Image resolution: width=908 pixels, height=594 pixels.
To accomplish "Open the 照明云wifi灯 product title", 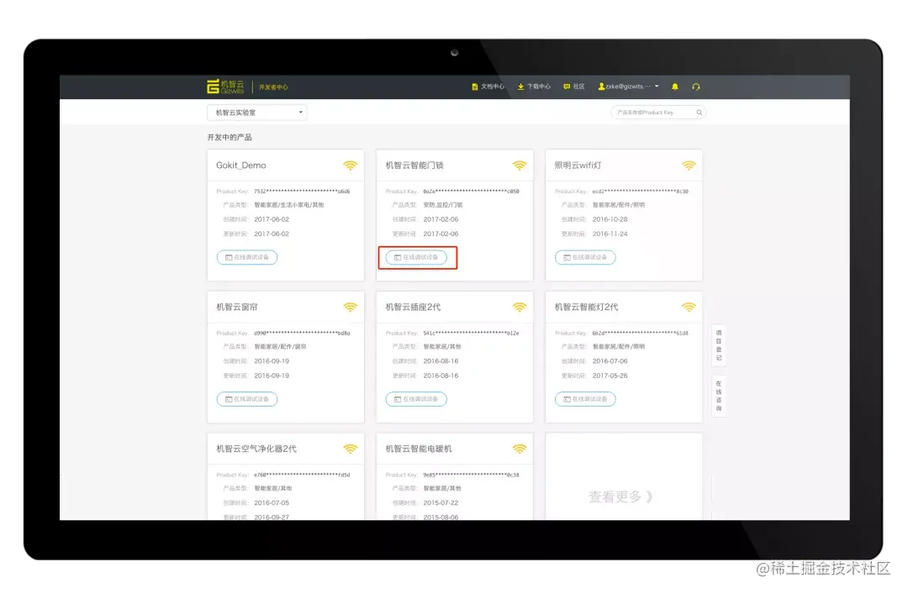I will (578, 165).
